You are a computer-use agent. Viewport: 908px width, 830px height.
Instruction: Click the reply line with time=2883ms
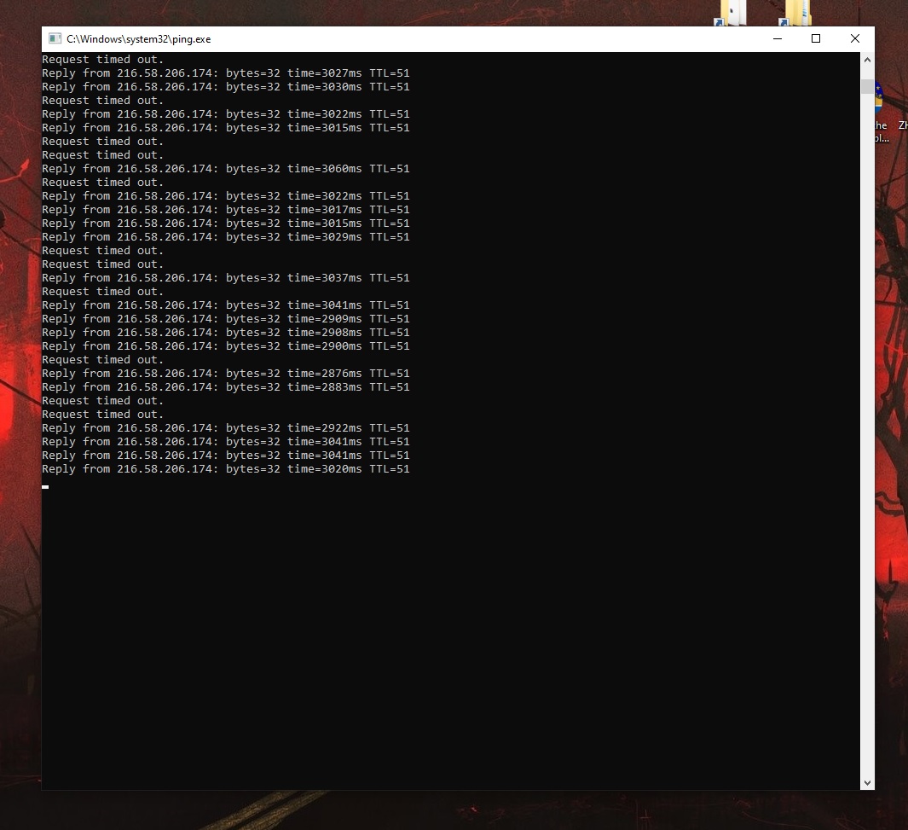point(226,387)
